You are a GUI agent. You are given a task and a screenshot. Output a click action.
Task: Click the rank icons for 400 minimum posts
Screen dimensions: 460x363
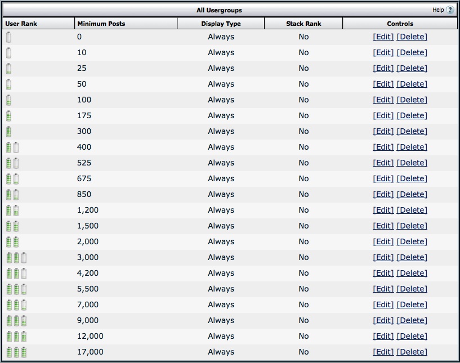[12, 147]
